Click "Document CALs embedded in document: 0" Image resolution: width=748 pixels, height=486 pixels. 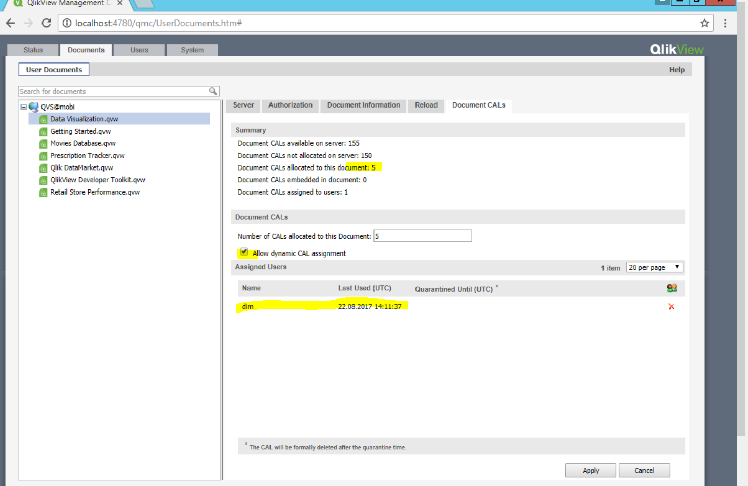(302, 180)
